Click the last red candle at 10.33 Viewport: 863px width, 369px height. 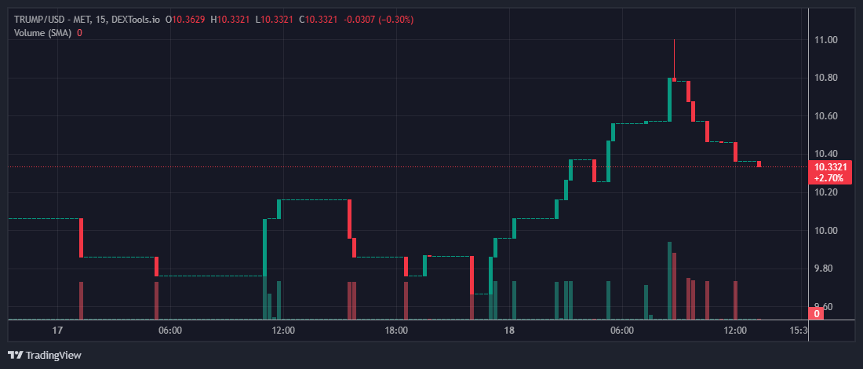click(759, 164)
